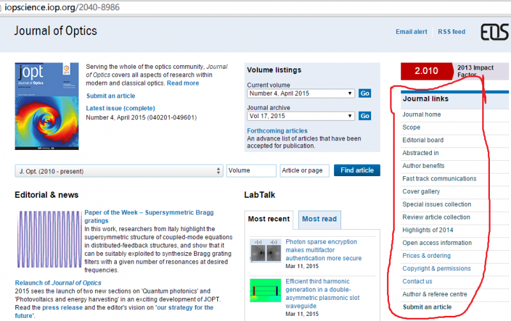
Task: Focus the Article or page field
Action: click(x=305, y=170)
